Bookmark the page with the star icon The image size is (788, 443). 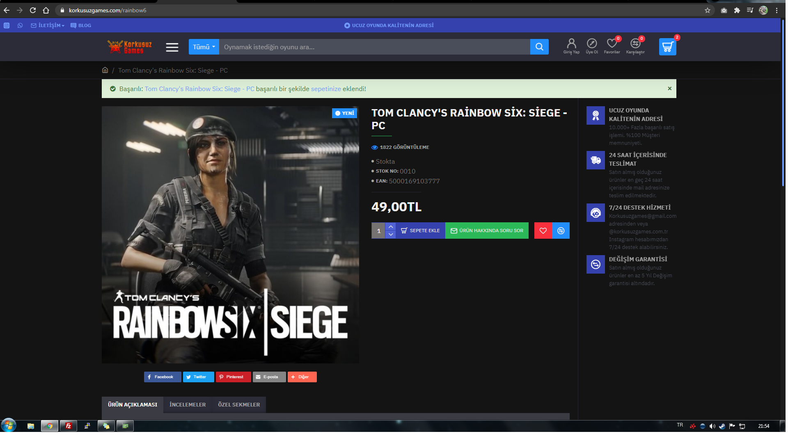708,10
